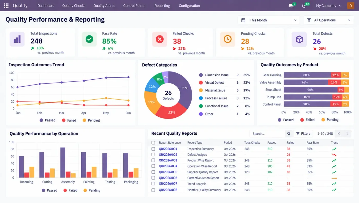Go to next page of reports
This screenshot has height=203, width=359.
click(347, 134)
